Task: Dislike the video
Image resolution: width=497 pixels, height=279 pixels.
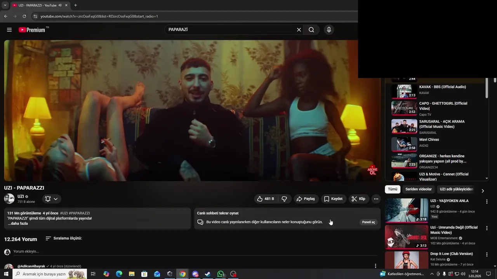Action: pos(284,199)
